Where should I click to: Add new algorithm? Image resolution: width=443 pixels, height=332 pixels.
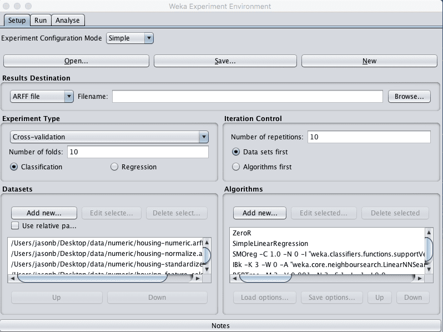click(260, 213)
